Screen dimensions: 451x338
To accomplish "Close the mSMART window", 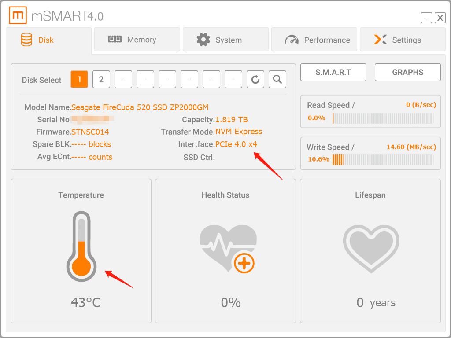I will pyautogui.click(x=440, y=18).
